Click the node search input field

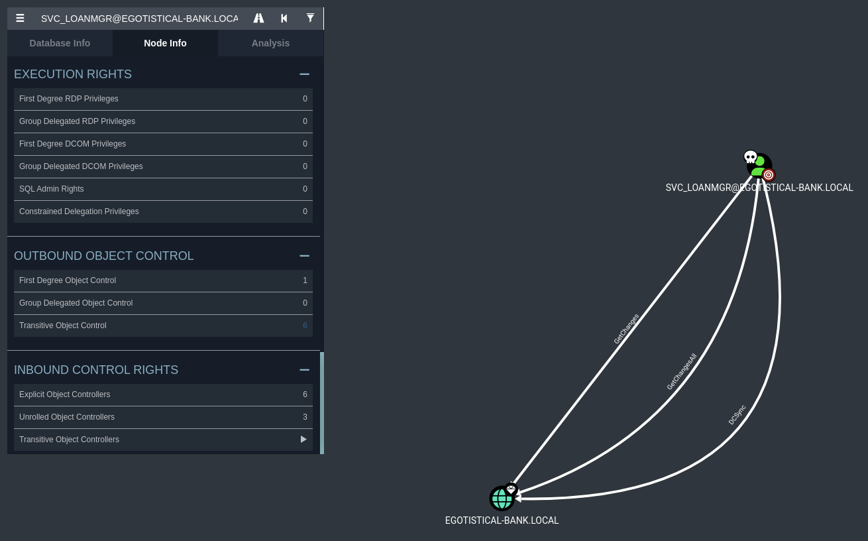(x=139, y=19)
